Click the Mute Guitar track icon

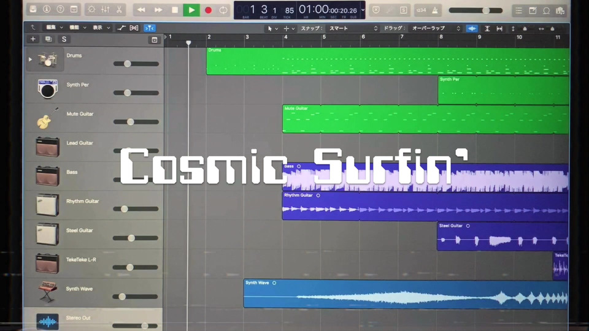pos(47,118)
